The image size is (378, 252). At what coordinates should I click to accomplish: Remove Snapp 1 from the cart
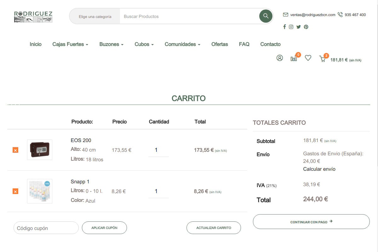click(x=15, y=191)
